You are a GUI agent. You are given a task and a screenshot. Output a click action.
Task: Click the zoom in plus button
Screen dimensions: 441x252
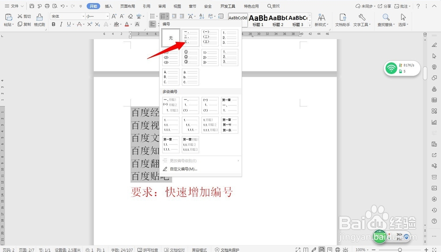pos(426,249)
